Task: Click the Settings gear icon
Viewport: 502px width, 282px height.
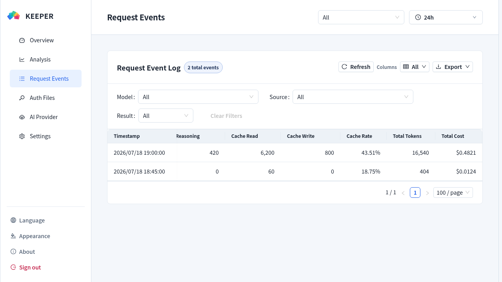Action: [x=22, y=136]
